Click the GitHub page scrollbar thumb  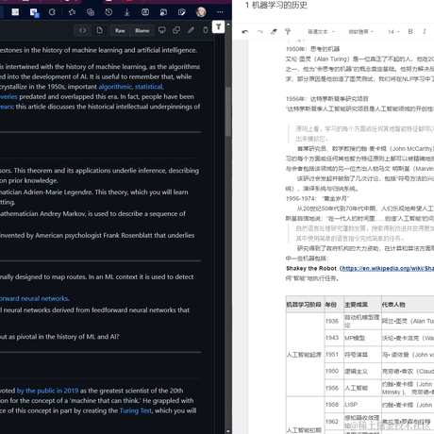click(228, 111)
